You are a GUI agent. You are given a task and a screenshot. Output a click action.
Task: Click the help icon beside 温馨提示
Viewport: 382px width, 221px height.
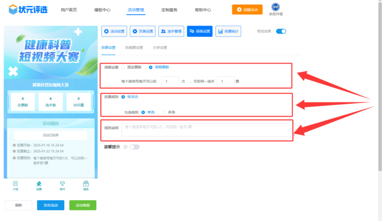(125, 147)
